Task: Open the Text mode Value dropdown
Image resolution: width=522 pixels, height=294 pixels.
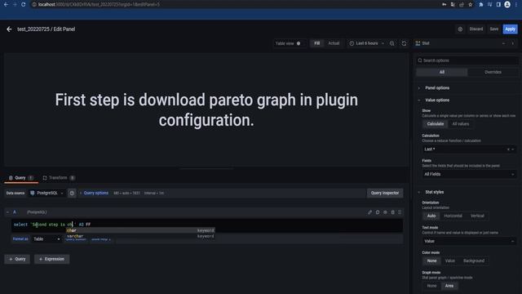Action: pos(469,242)
